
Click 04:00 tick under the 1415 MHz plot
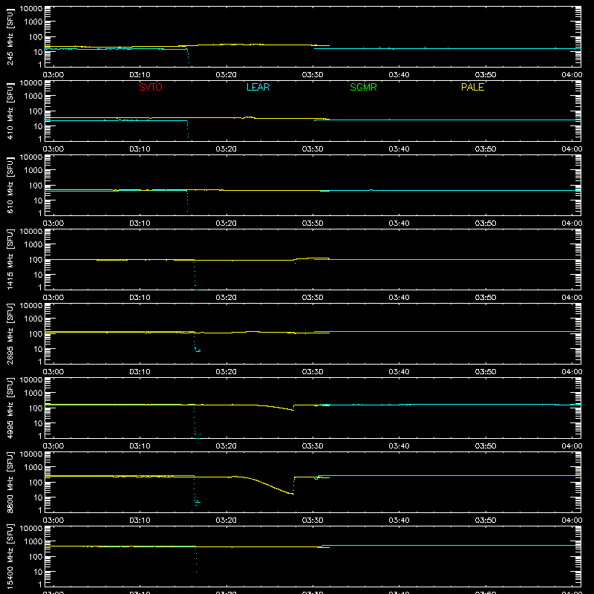click(572, 298)
